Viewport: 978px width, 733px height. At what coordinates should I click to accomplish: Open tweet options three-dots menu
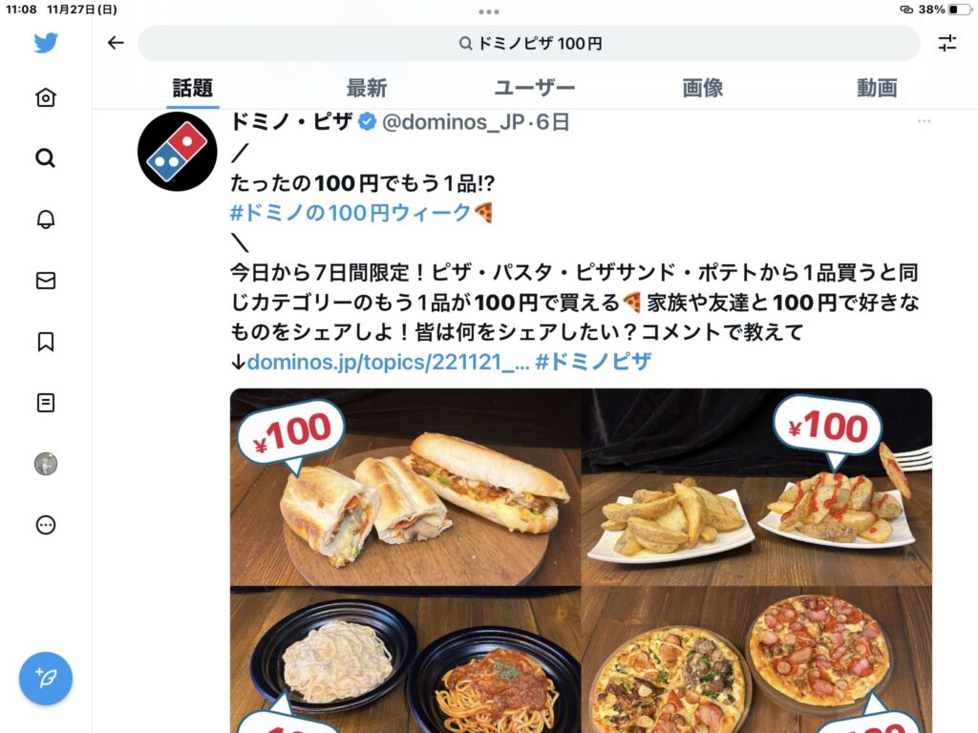(924, 121)
